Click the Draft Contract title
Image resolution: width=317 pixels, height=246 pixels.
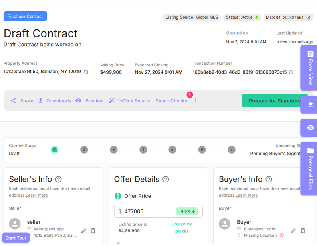(x=41, y=33)
